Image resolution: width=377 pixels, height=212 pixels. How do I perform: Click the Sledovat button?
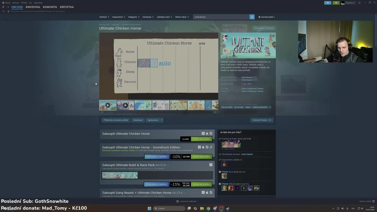138,120
